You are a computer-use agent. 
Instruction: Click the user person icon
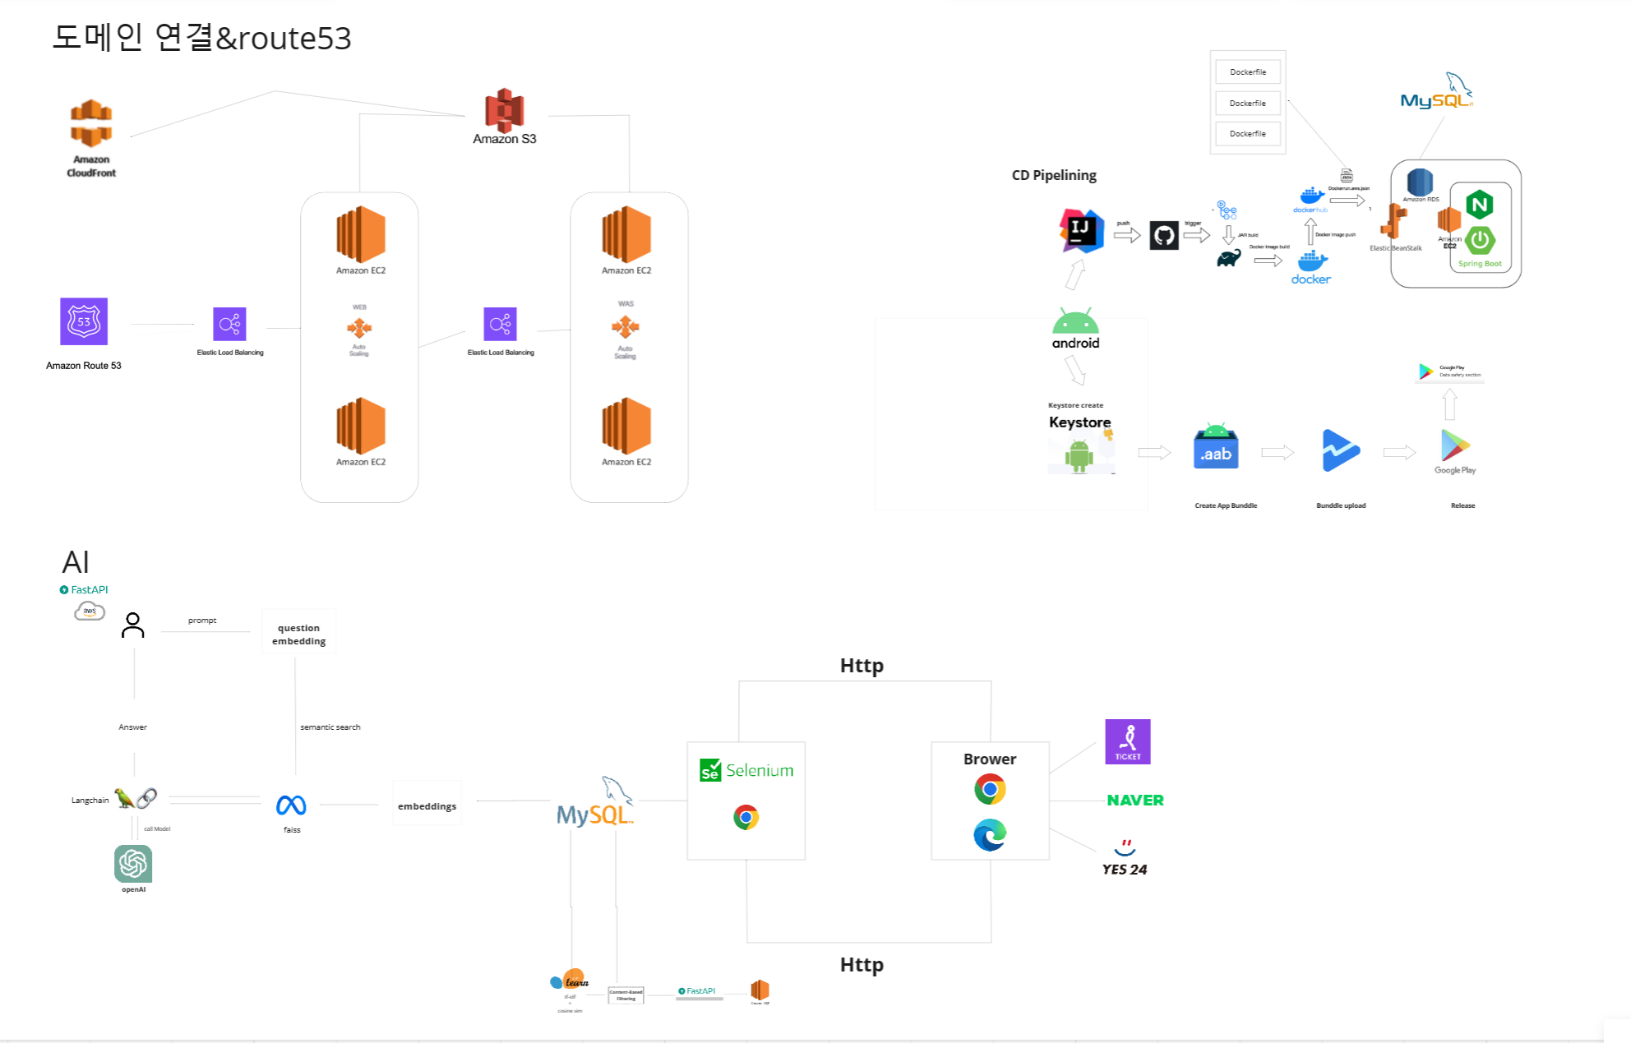(x=132, y=625)
